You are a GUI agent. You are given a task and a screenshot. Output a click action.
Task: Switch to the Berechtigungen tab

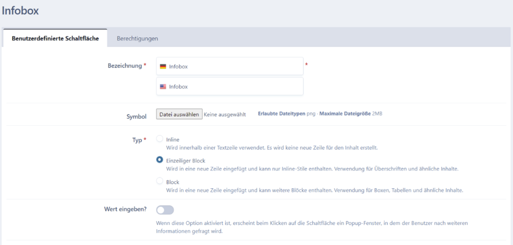[x=137, y=38]
